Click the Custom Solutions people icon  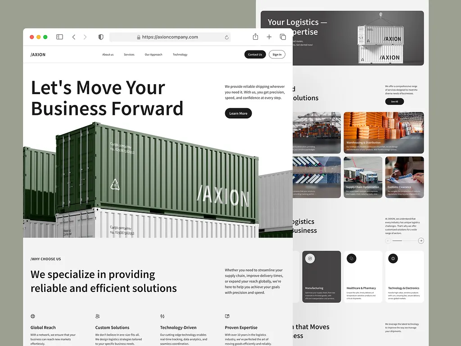(x=97, y=316)
